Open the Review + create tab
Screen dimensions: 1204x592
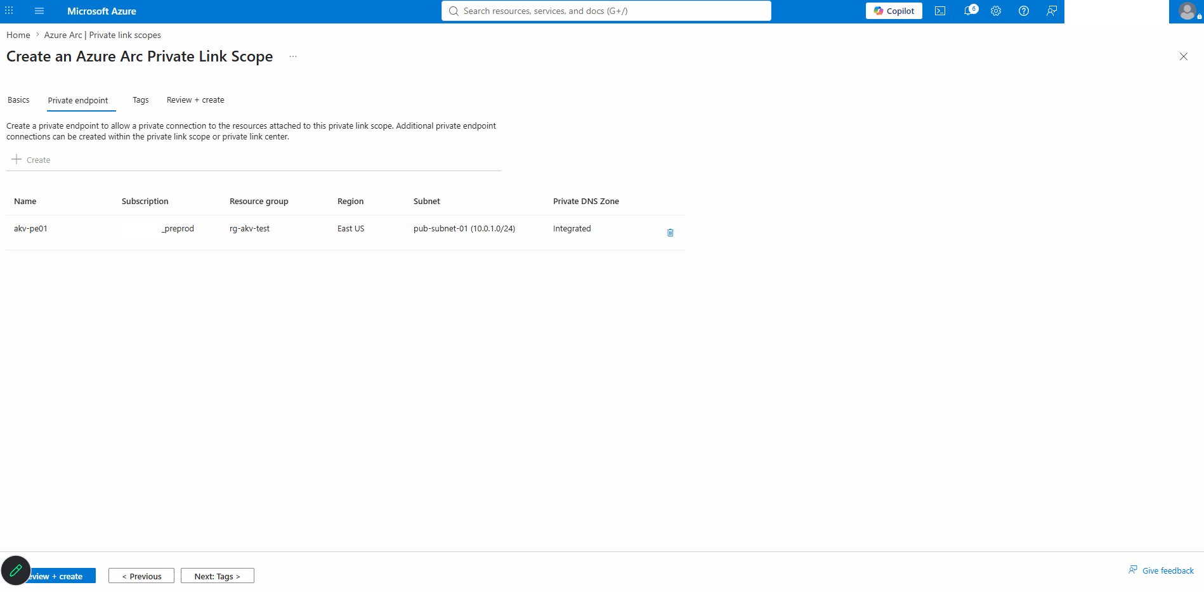coord(195,100)
